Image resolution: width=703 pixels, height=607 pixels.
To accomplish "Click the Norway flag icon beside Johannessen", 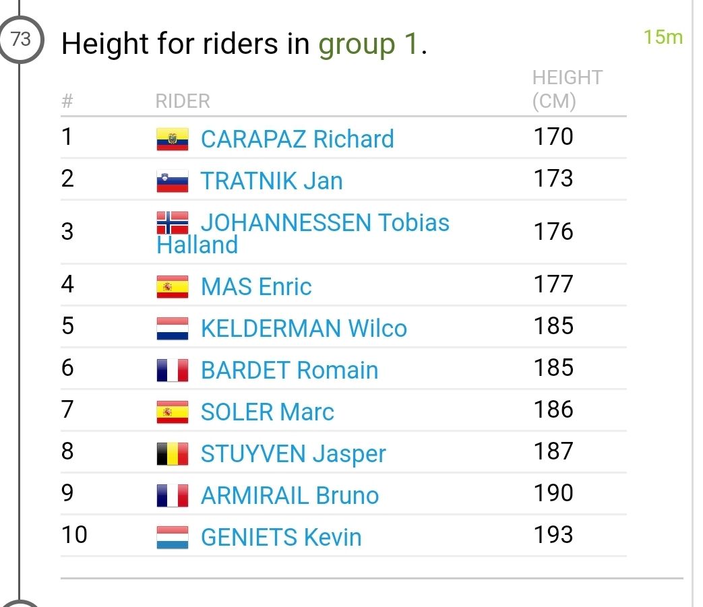I will tap(172, 222).
